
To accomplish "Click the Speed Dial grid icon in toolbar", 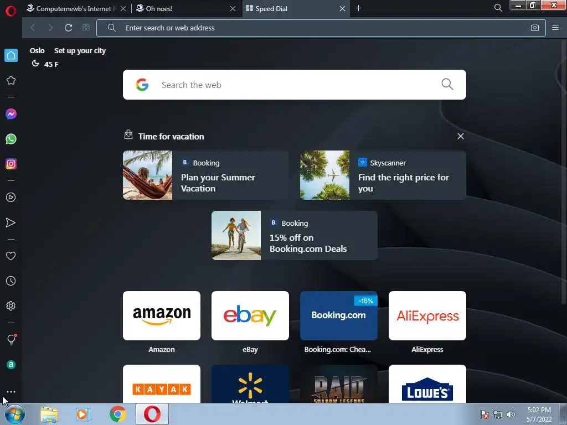I will [86, 28].
